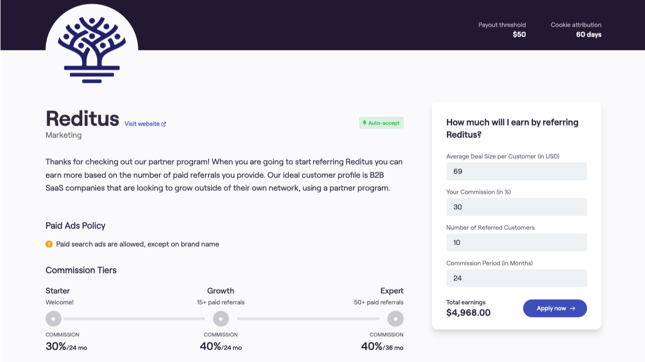Select the Growth tier circle marker
645x362 pixels.
(x=221, y=318)
